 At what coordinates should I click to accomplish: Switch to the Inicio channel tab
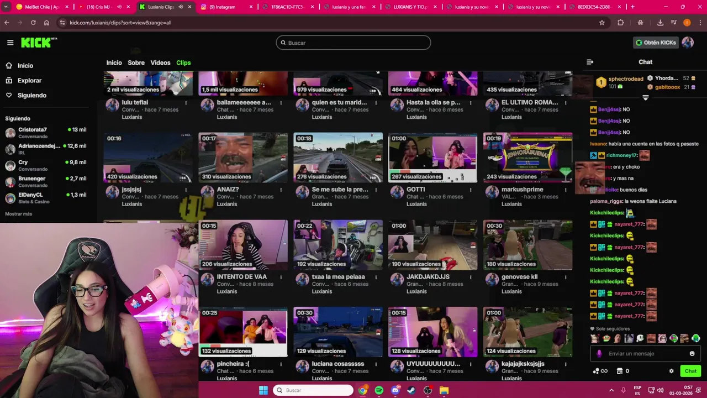click(x=114, y=63)
